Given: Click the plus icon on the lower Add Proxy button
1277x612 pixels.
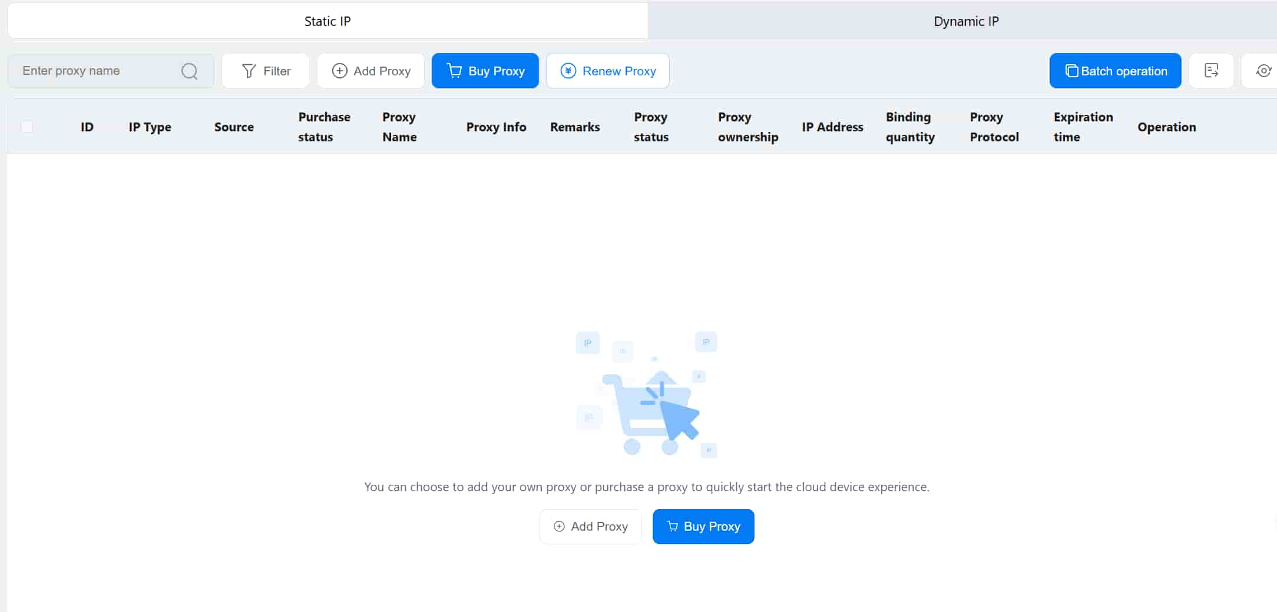Looking at the screenshot, I should [x=558, y=526].
